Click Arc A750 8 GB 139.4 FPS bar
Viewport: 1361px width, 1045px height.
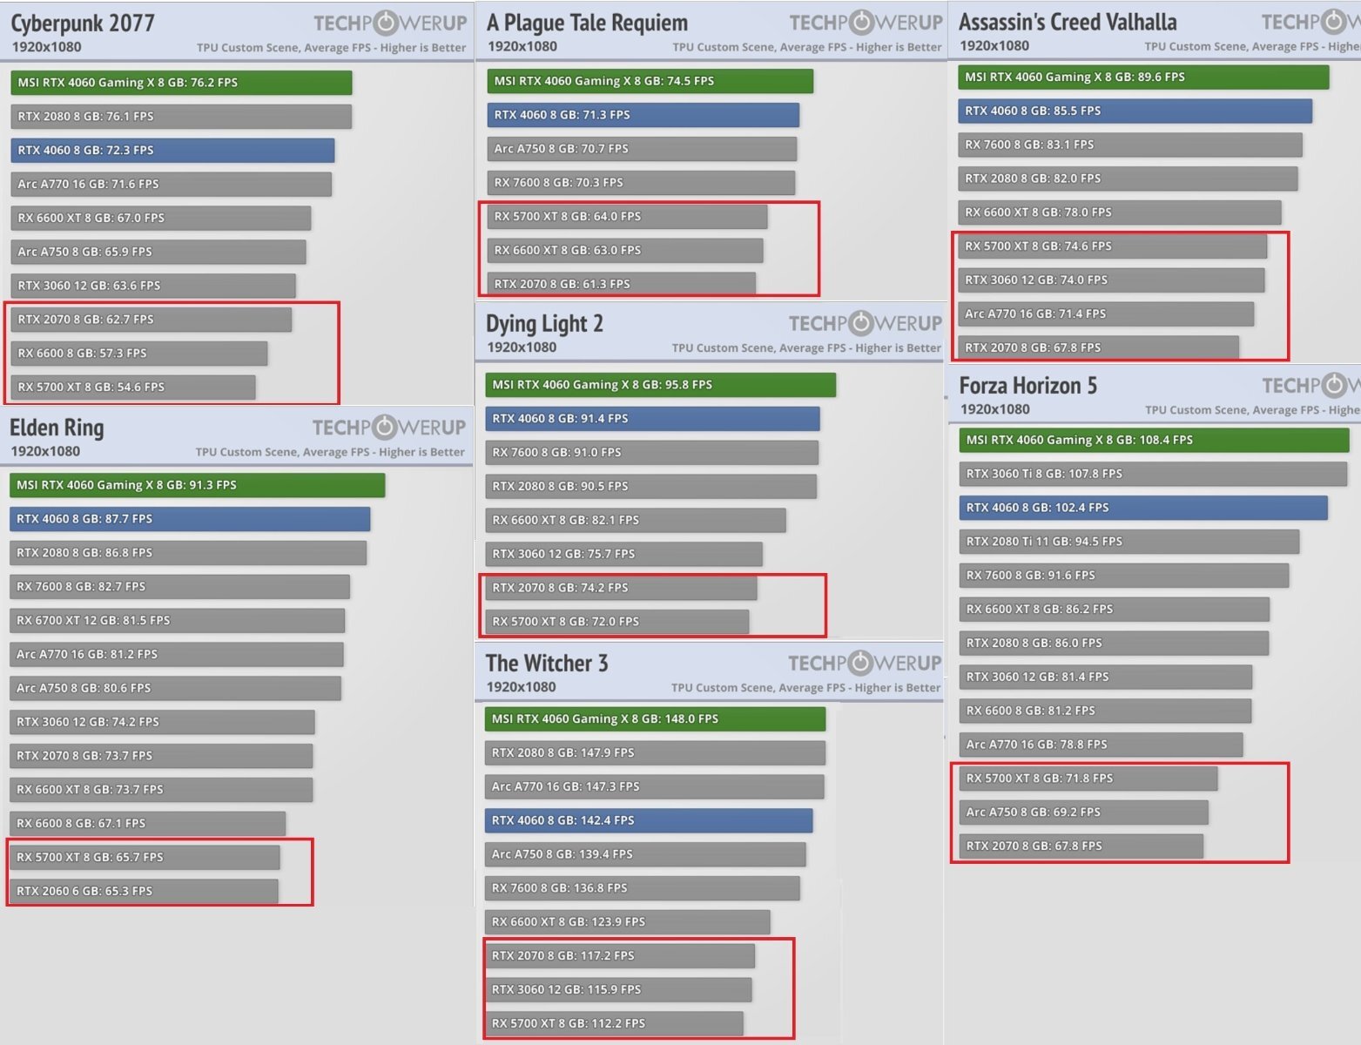(x=645, y=855)
